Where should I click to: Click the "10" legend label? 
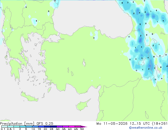[x=33, y=129]
